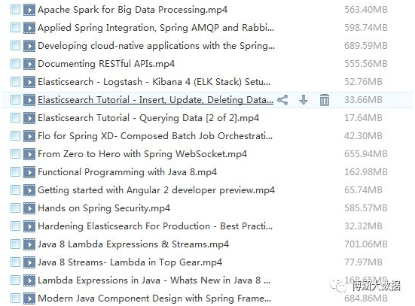This screenshot has height=306, width=415.
Task: Open Flo for Spring XD- Composed Batch Job file
Action: (155, 136)
